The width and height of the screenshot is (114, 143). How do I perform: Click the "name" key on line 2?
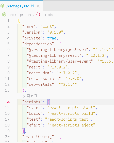point(29,26)
